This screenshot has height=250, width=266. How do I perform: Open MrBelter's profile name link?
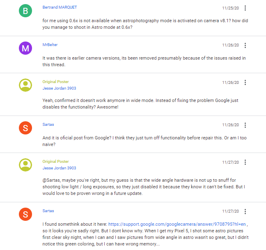point(50,45)
